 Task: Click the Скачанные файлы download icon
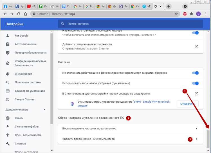(8, 127)
